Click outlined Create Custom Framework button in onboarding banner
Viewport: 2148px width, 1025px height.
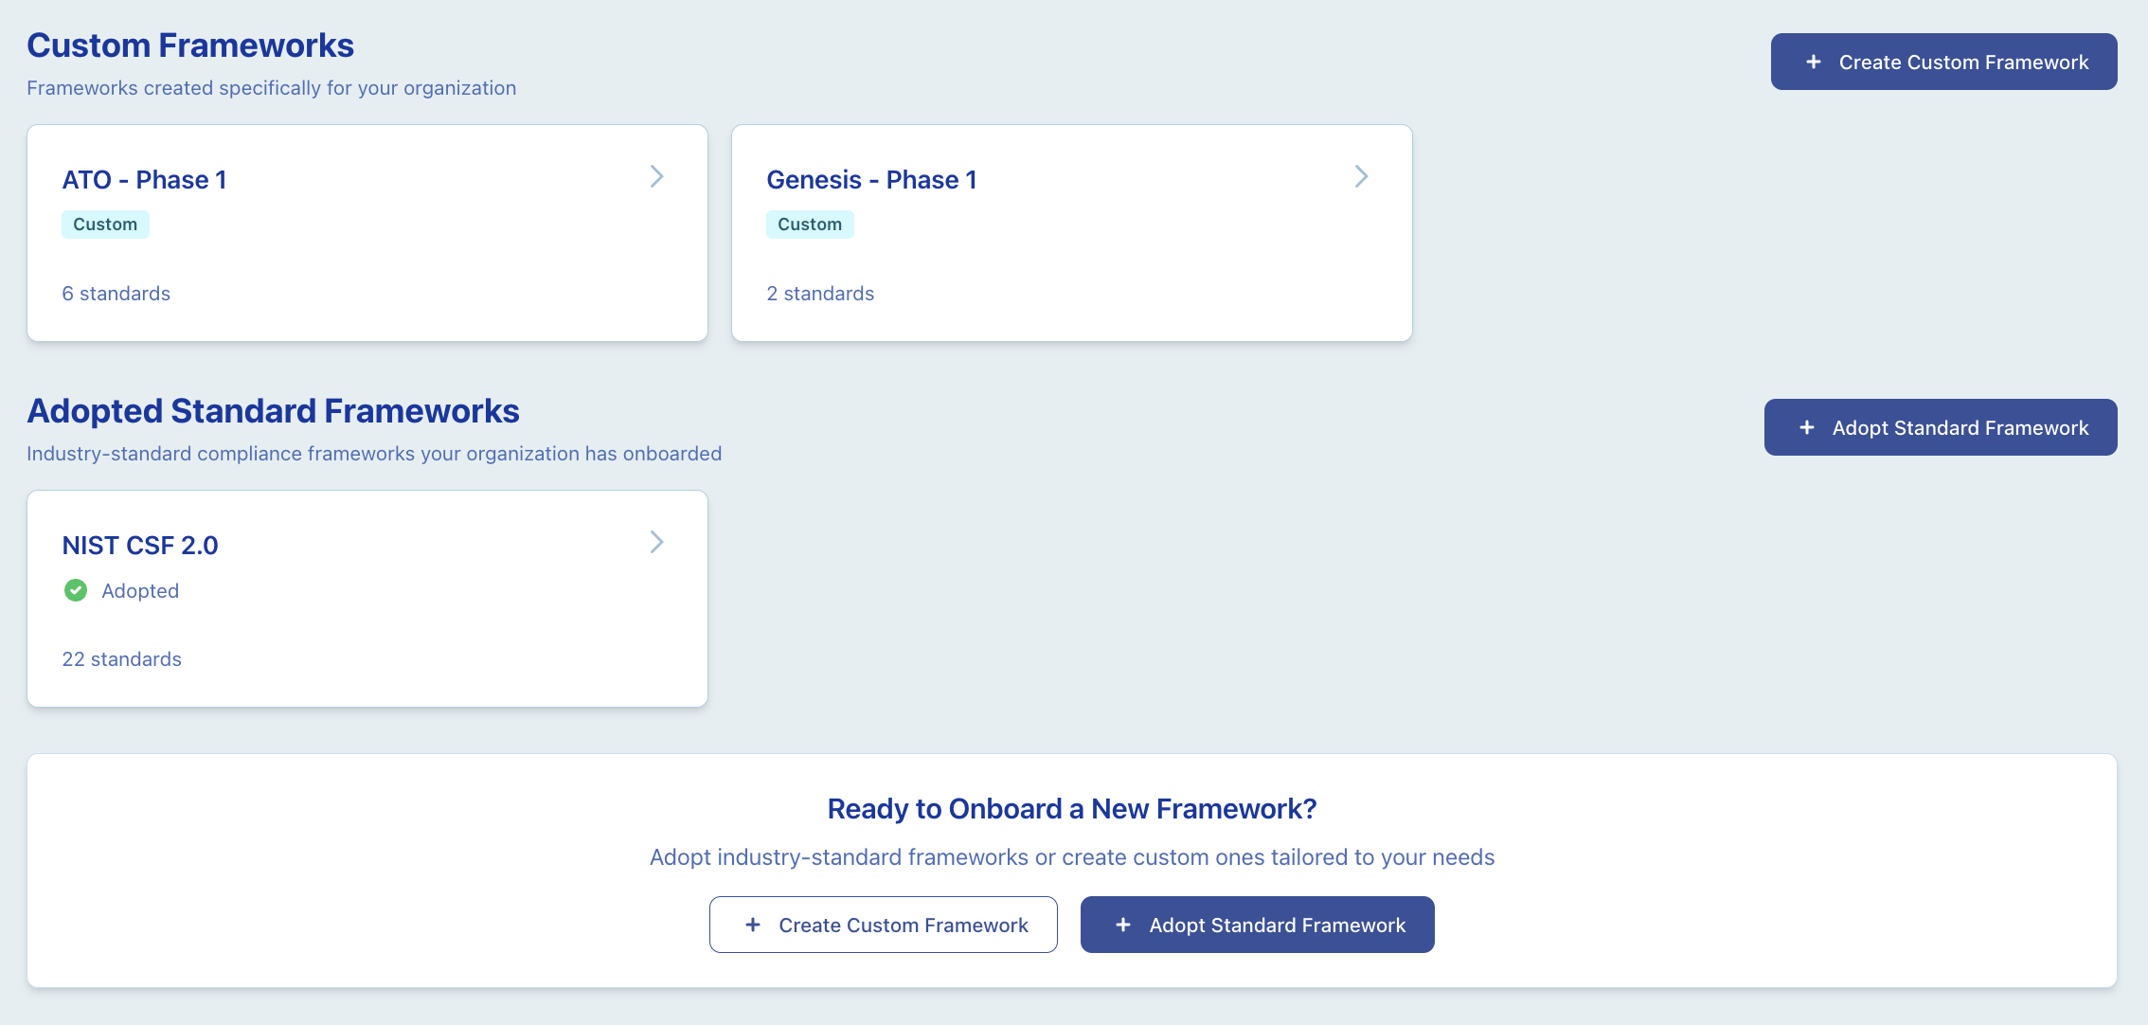click(884, 925)
